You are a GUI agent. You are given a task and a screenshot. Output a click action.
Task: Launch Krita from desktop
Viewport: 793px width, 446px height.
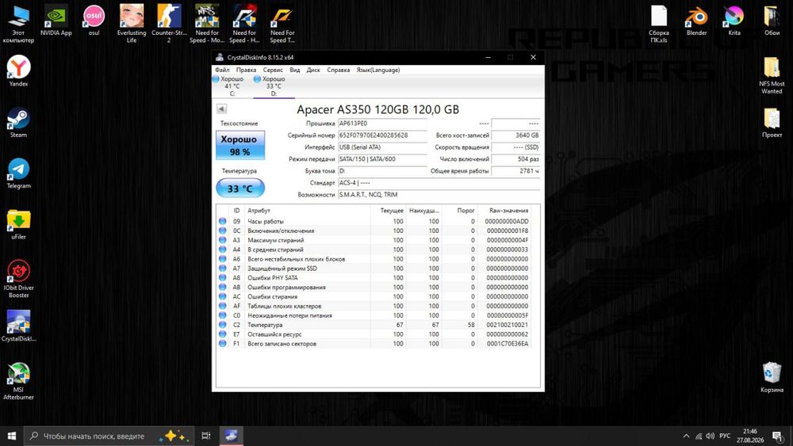(x=734, y=21)
